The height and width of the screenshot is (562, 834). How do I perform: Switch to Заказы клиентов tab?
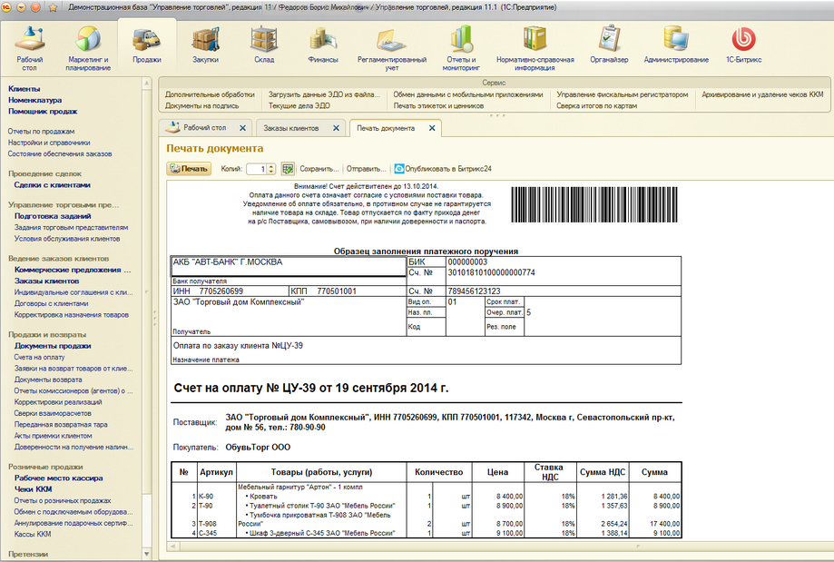(x=291, y=128)
